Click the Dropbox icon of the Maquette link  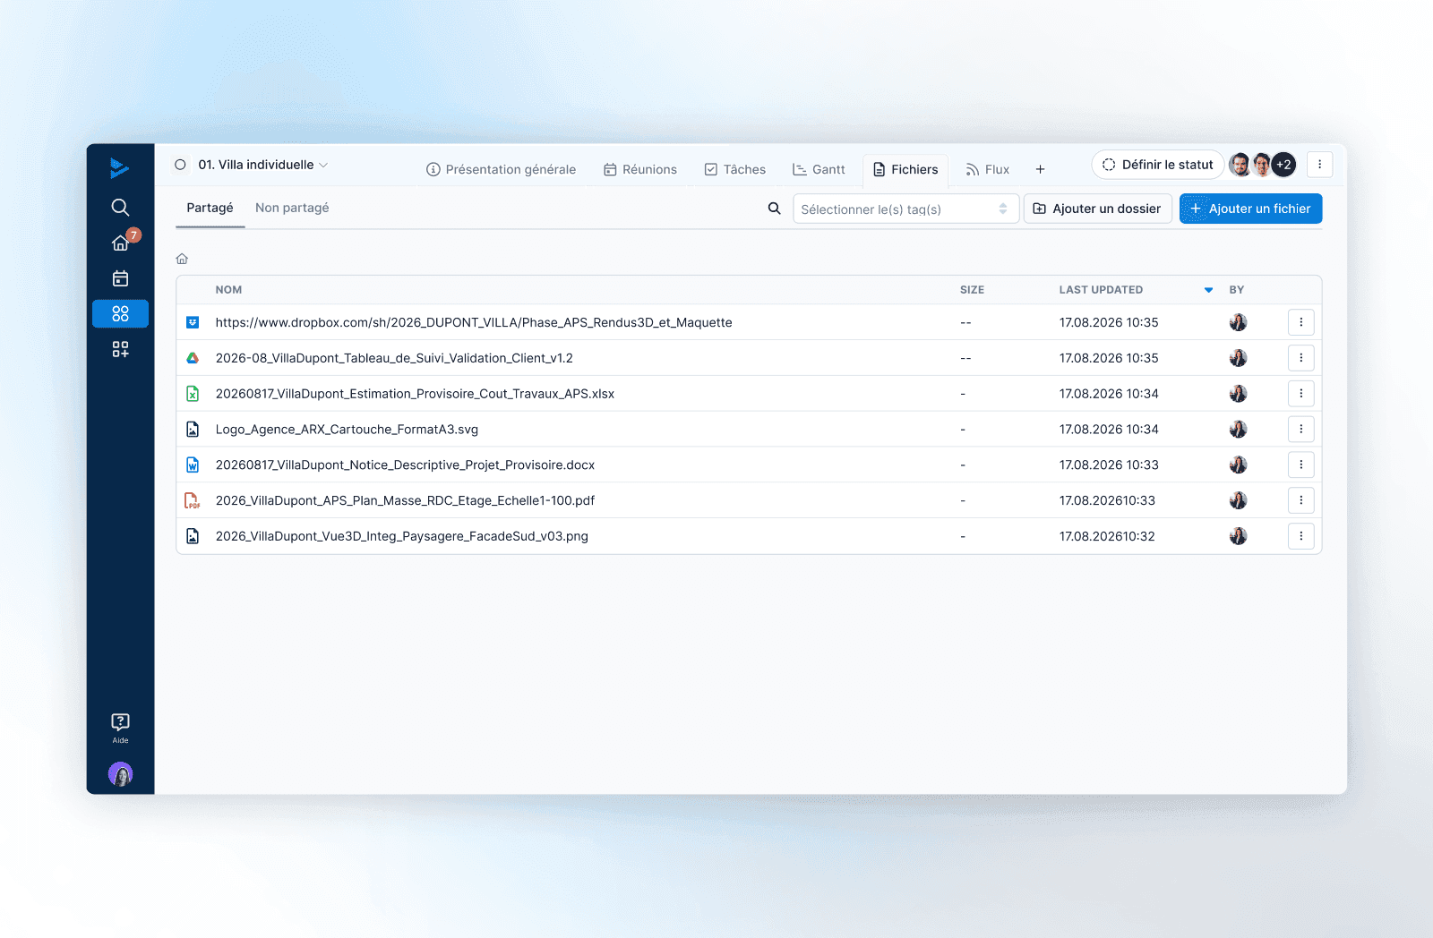pyautogui.click(x=193, y=322)
